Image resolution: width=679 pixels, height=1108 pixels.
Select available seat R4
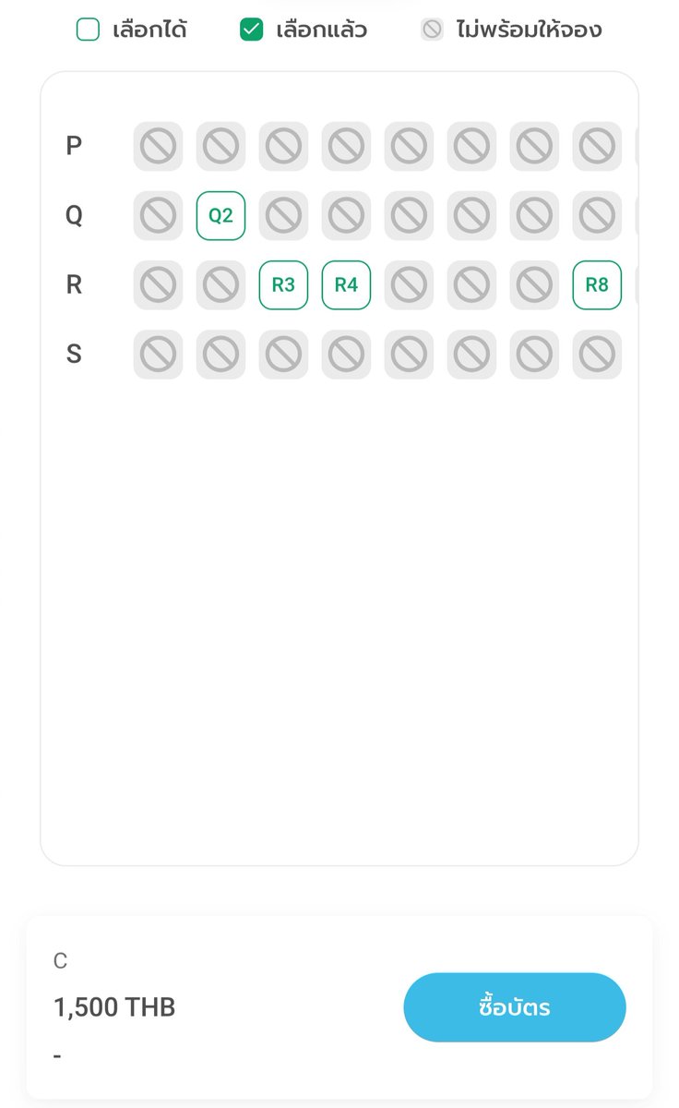346,284
